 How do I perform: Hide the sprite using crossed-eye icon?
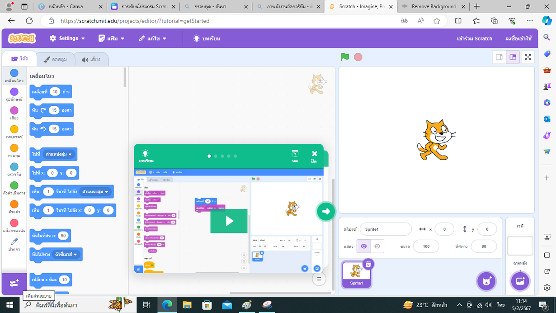pyautogui.click(x=377, y=246)
